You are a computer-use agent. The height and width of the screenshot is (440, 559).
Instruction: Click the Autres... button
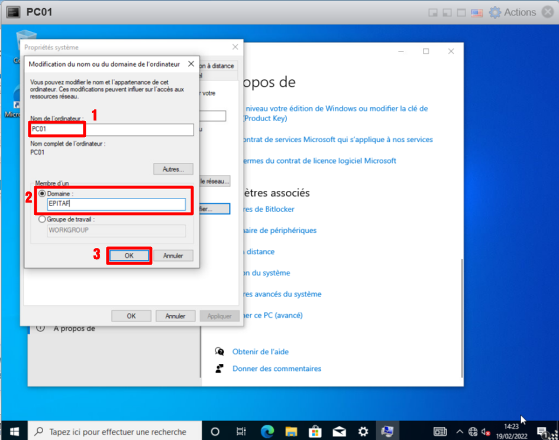click(173, 169)
